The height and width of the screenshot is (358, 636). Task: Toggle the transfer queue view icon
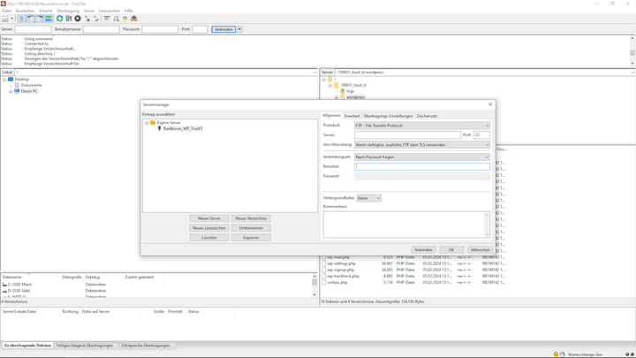49,19
